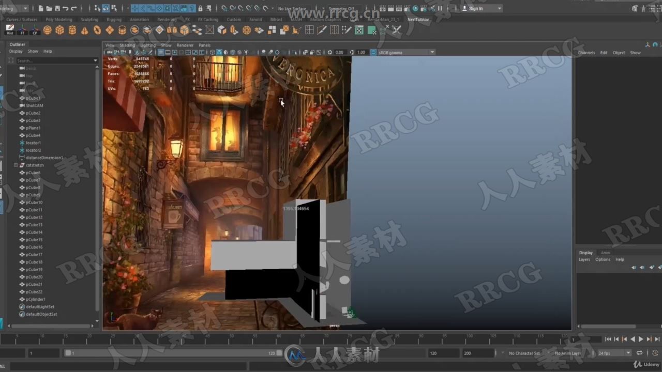
Task: Open the render view clapperboard icon
Action: click(x=382, y=8)
